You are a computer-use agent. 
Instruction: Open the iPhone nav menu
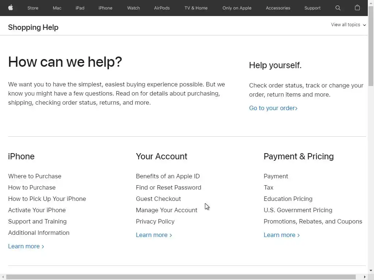coord(106,8)
